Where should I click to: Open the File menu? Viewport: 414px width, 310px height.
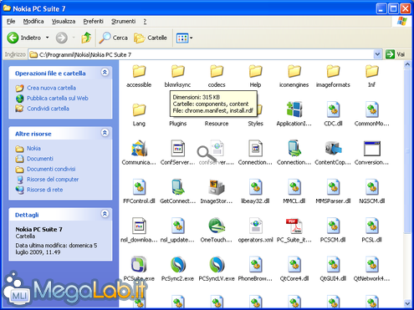[11, 21]
